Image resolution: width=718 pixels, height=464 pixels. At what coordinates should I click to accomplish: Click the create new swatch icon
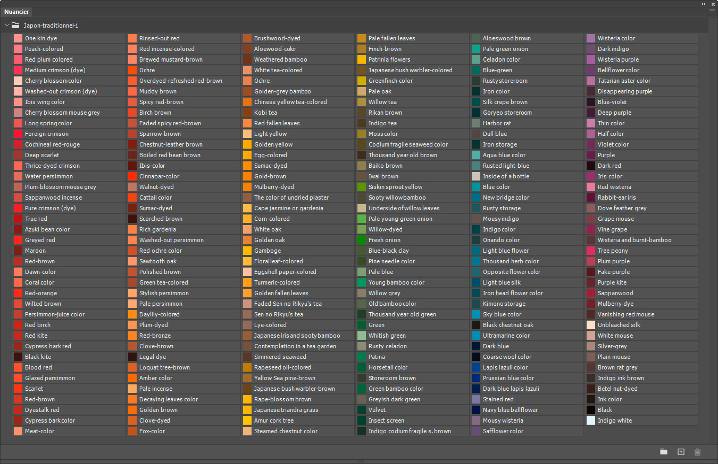tap(681, 452)
